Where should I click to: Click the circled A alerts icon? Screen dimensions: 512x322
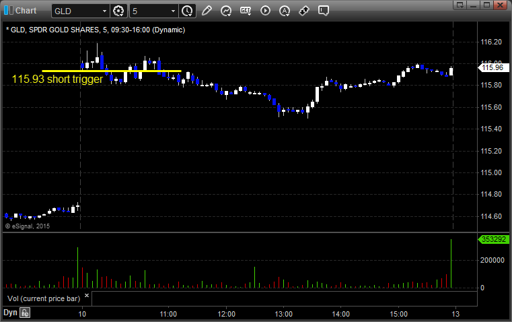pos(285,11)
